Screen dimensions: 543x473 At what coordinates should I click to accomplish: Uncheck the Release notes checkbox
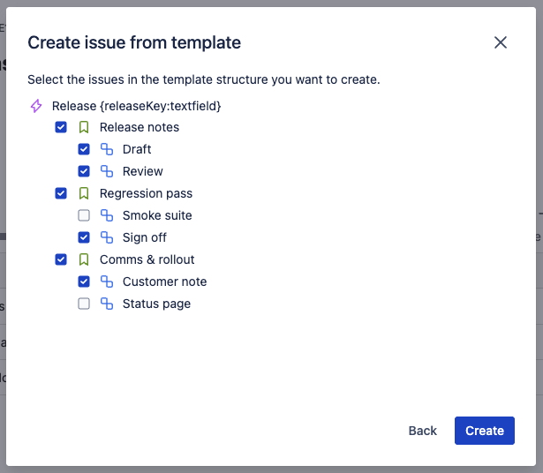pos(61,127)
